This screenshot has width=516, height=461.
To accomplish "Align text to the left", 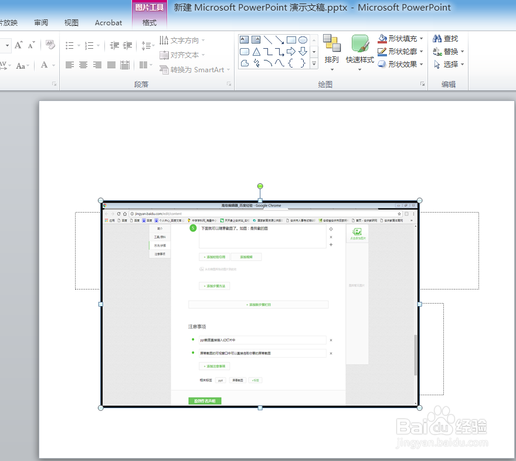I will [69, 65].
